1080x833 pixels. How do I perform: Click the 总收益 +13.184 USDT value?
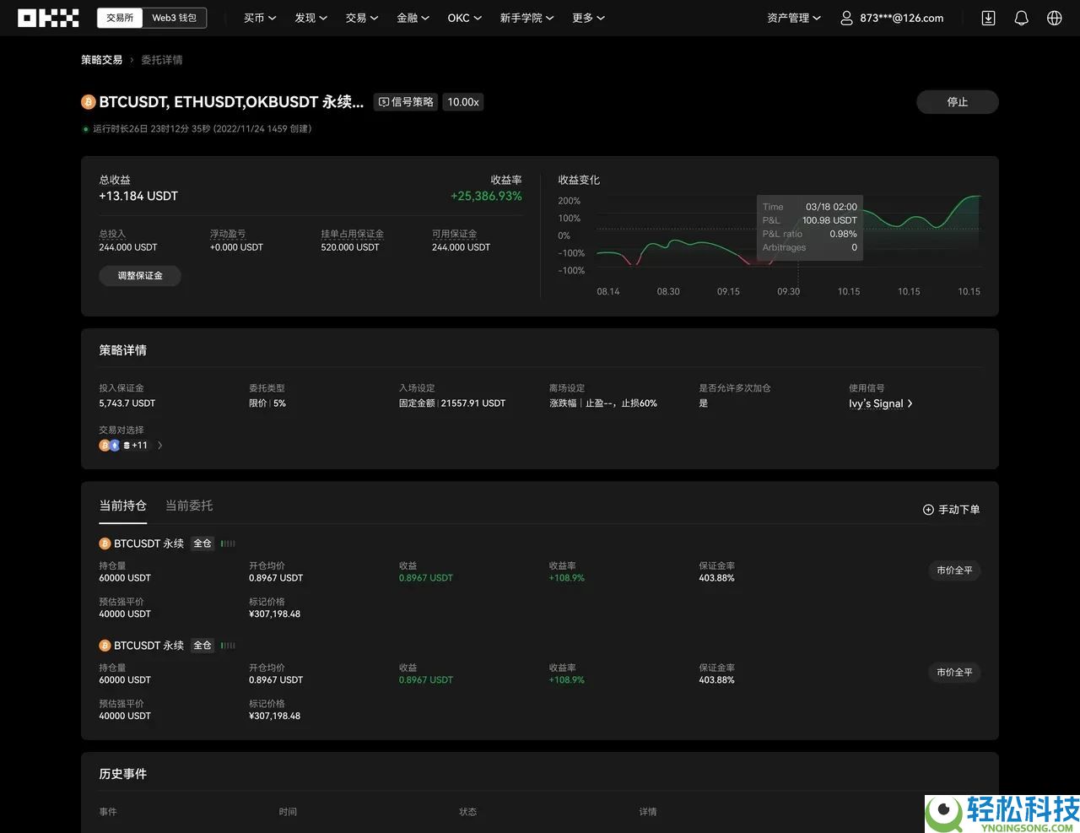[138, 197]
